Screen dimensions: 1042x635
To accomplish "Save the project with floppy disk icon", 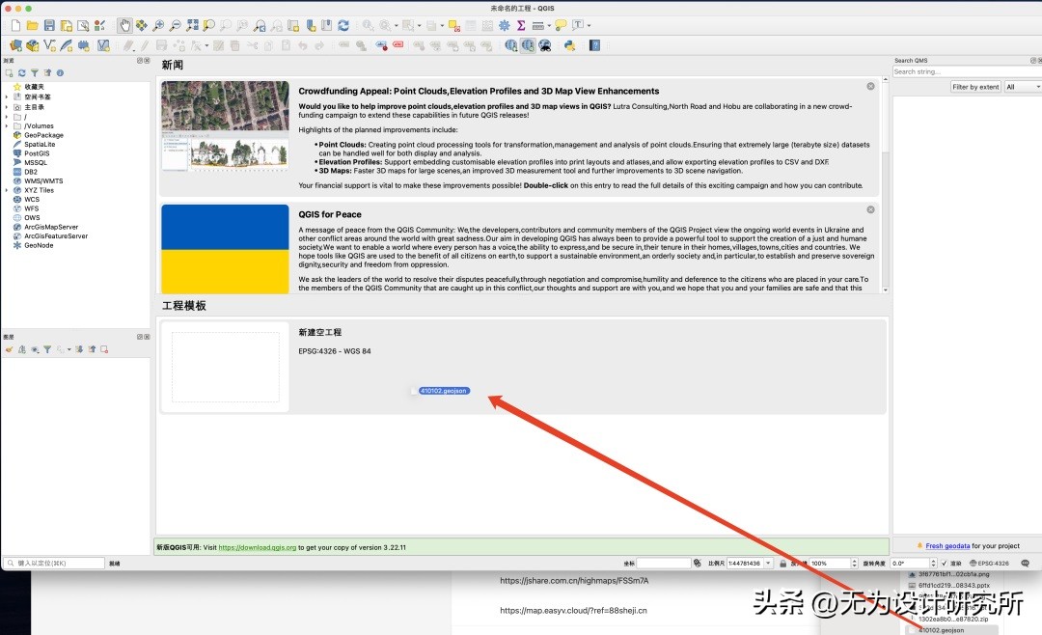I will tap(49, 25).
